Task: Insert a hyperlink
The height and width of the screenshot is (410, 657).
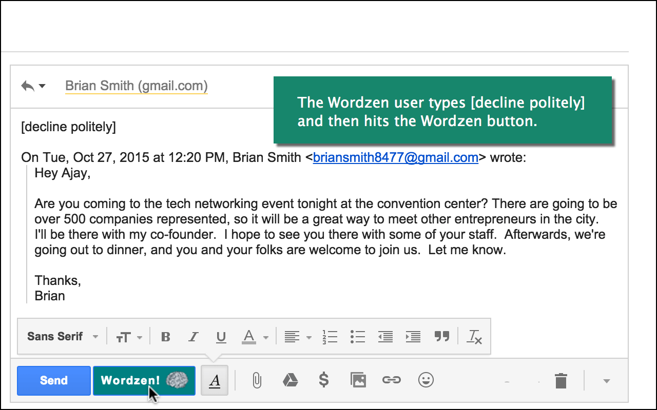Action: click(x=392, y=380)
